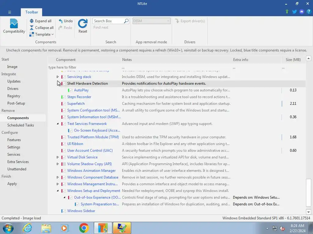The image size is (313, 234).
Task: Open the Help question mark icon
Action: (x=309, y=12)
